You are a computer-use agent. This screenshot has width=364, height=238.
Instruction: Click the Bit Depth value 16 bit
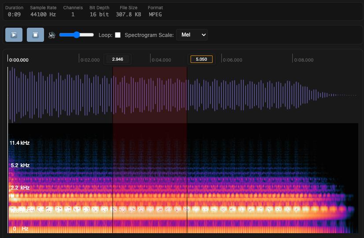[99, 15]
